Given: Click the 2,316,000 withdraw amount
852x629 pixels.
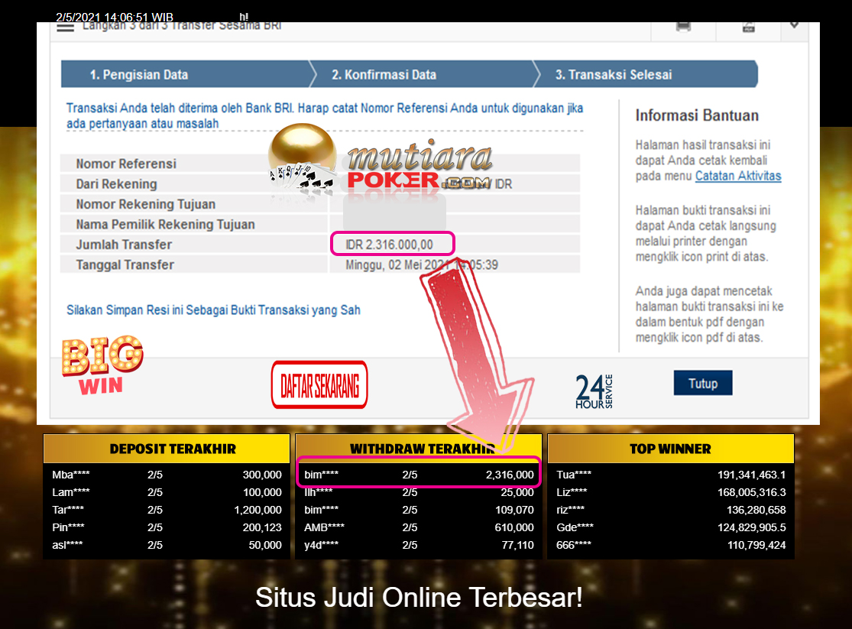Looking at the screenshot, I should (510, 475).
